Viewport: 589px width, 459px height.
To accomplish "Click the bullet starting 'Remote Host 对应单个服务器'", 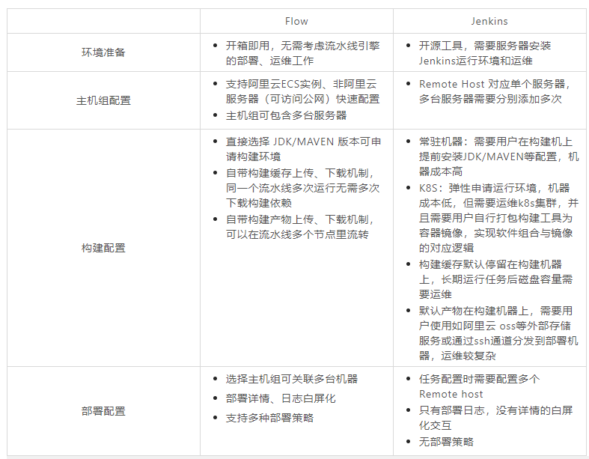I will point(495,91).
